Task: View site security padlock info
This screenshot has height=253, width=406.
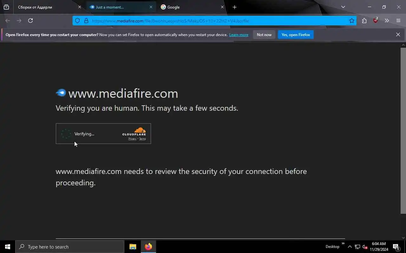Action: coord(86,21)
